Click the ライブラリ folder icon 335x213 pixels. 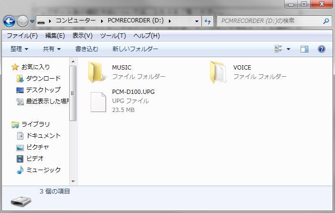click(x=15, y=124)
